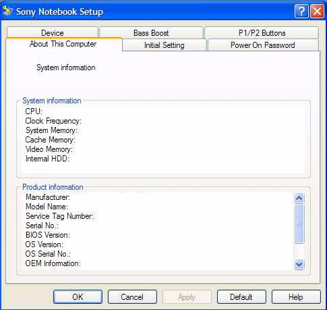Click the question mark help icon
Screen dimensions: 327x310
pos(301,11)
